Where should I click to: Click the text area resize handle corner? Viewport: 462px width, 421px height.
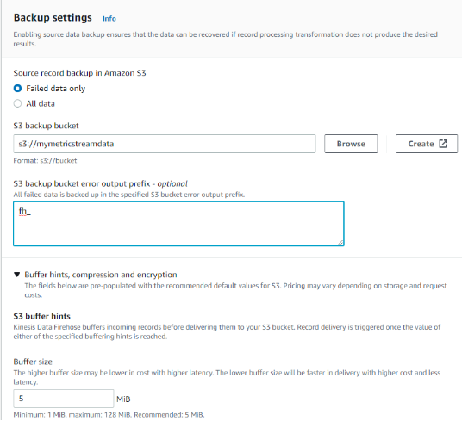(340, 243)
